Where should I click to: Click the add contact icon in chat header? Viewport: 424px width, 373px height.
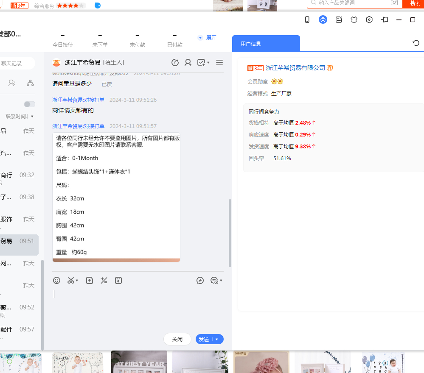coord(188,63)
